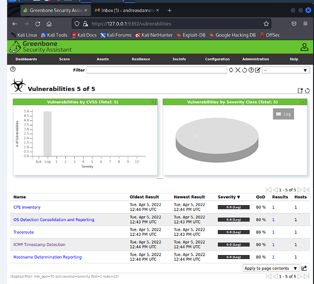Close the Vulnerabilities by Severity Class chart

(303, 102)
